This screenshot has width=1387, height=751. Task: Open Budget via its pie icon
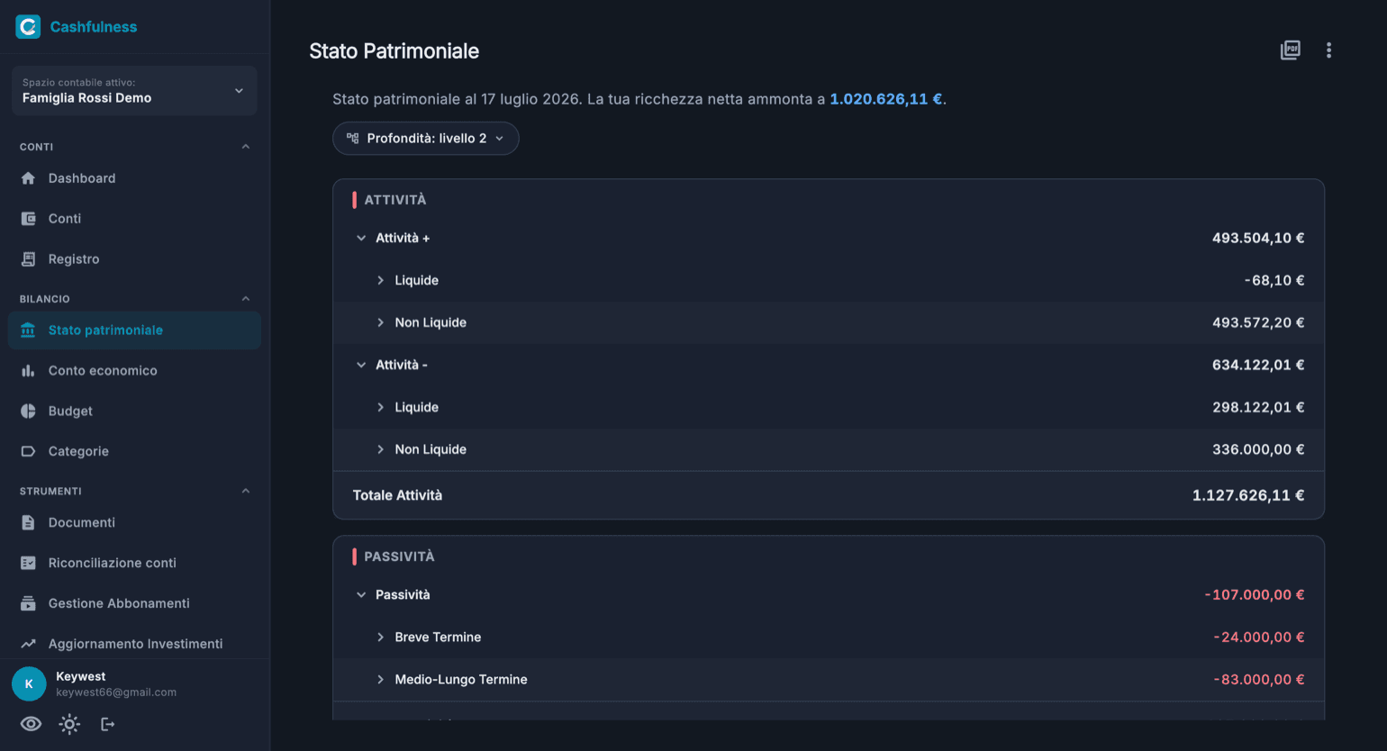tap(28, 411)
